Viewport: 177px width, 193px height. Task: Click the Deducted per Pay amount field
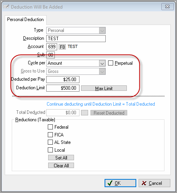[x=63, y=80]
